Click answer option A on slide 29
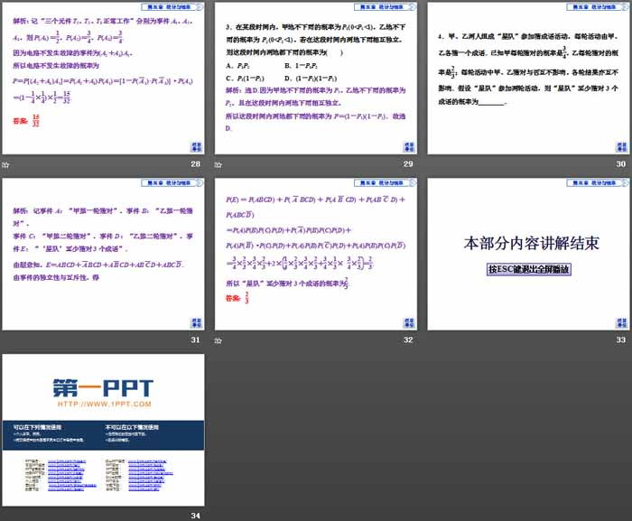 point(237,66)
